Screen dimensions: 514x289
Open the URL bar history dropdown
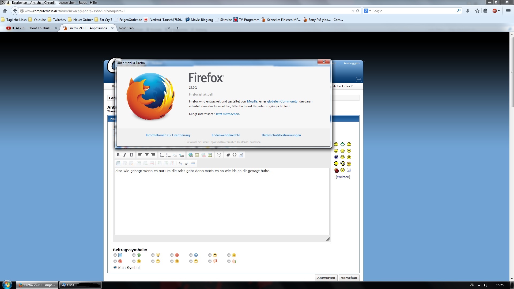(353, 11)
